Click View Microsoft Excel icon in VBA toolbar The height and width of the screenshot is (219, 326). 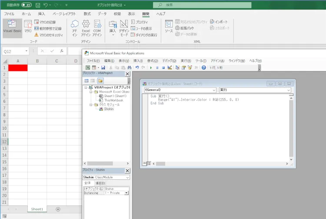point(88,67)
